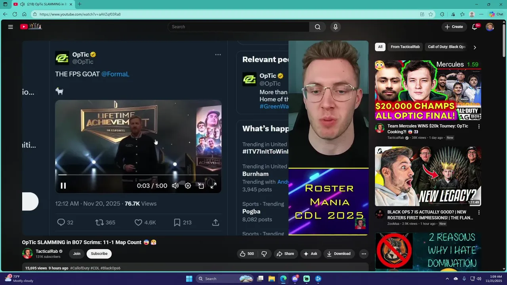Select the Call of Duty: Black Ops chip

coord(446,47)
